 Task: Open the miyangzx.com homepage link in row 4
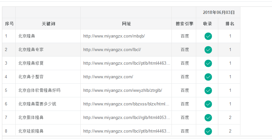tap(108, 77)
